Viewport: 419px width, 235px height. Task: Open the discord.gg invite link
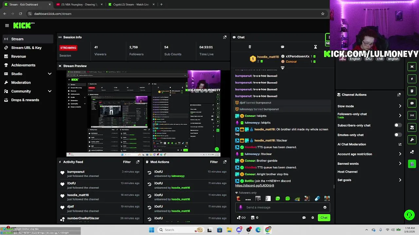254,185
